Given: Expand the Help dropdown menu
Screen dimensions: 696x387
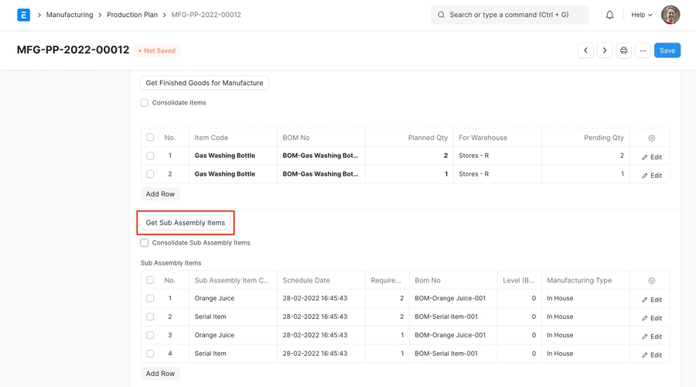Looking at the screenshot, I should click(641, 15).
